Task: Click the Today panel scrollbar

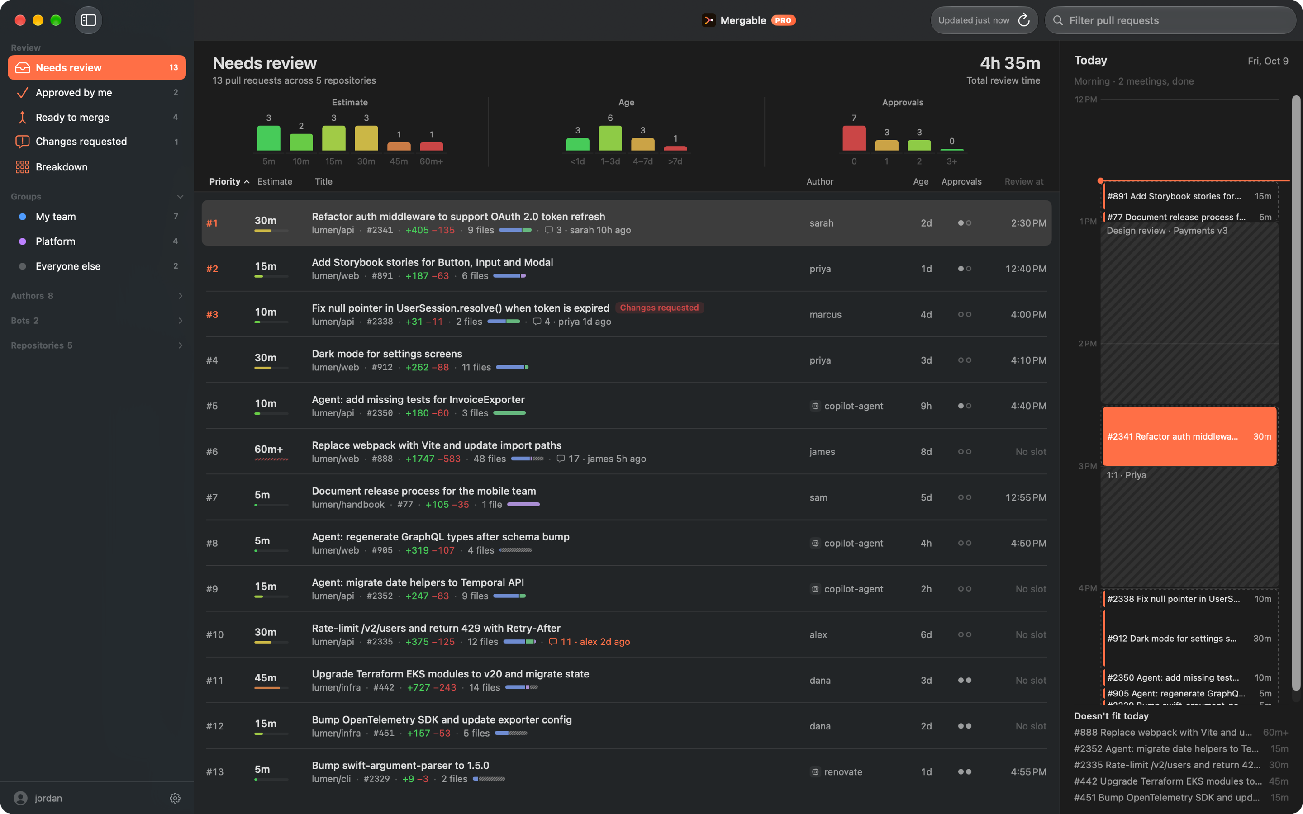Action: pos(1296,393)
